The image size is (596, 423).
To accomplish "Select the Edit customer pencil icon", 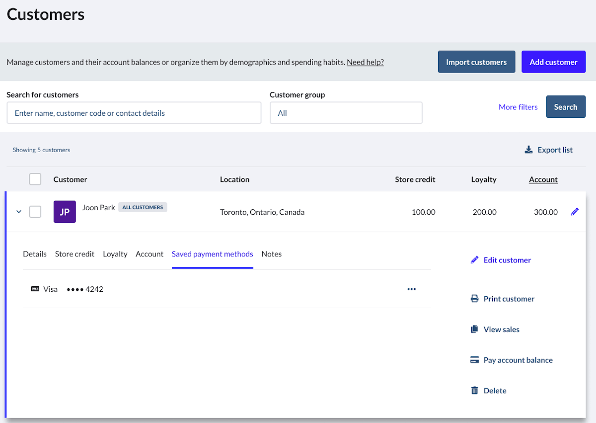I will (x=475, y=259).
